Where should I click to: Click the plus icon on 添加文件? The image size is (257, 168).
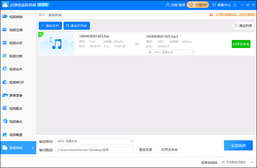42,26
